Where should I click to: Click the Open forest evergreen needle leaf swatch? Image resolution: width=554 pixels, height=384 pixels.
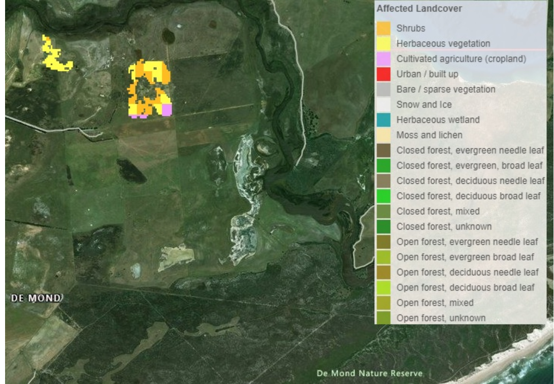383,242
